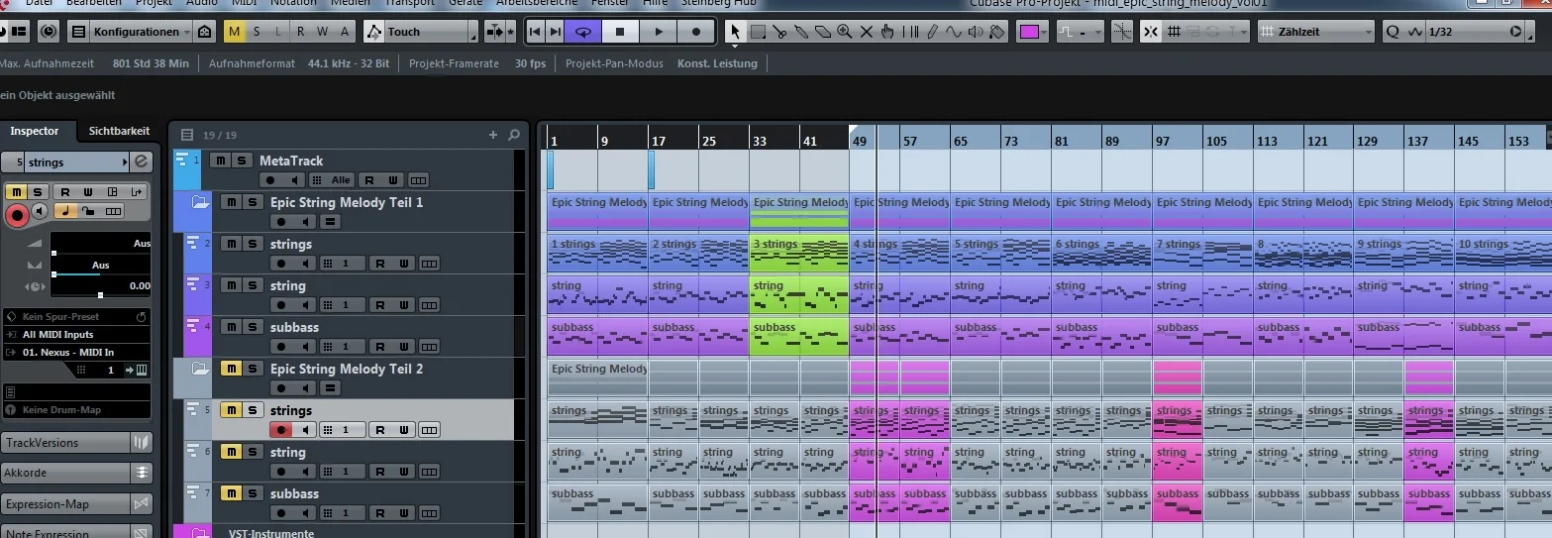The image size is (1552, 538).
Task: Open the Quantize Q settings icon
Action: click(x=1393, y=32)
